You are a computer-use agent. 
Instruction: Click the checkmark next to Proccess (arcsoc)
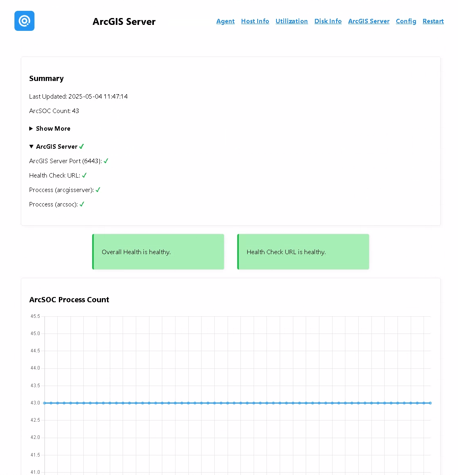tap(82, 204)
